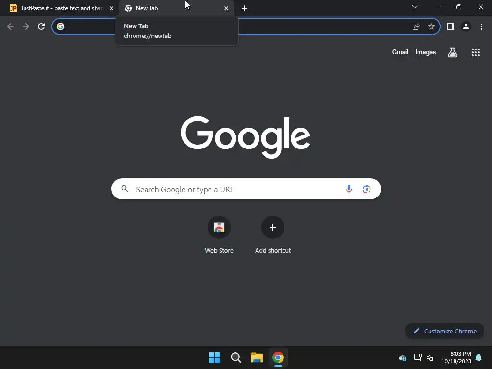The image size is (492, 369).
Task: Open Search Labs flask icon
Action: click(x=453, y=52)
